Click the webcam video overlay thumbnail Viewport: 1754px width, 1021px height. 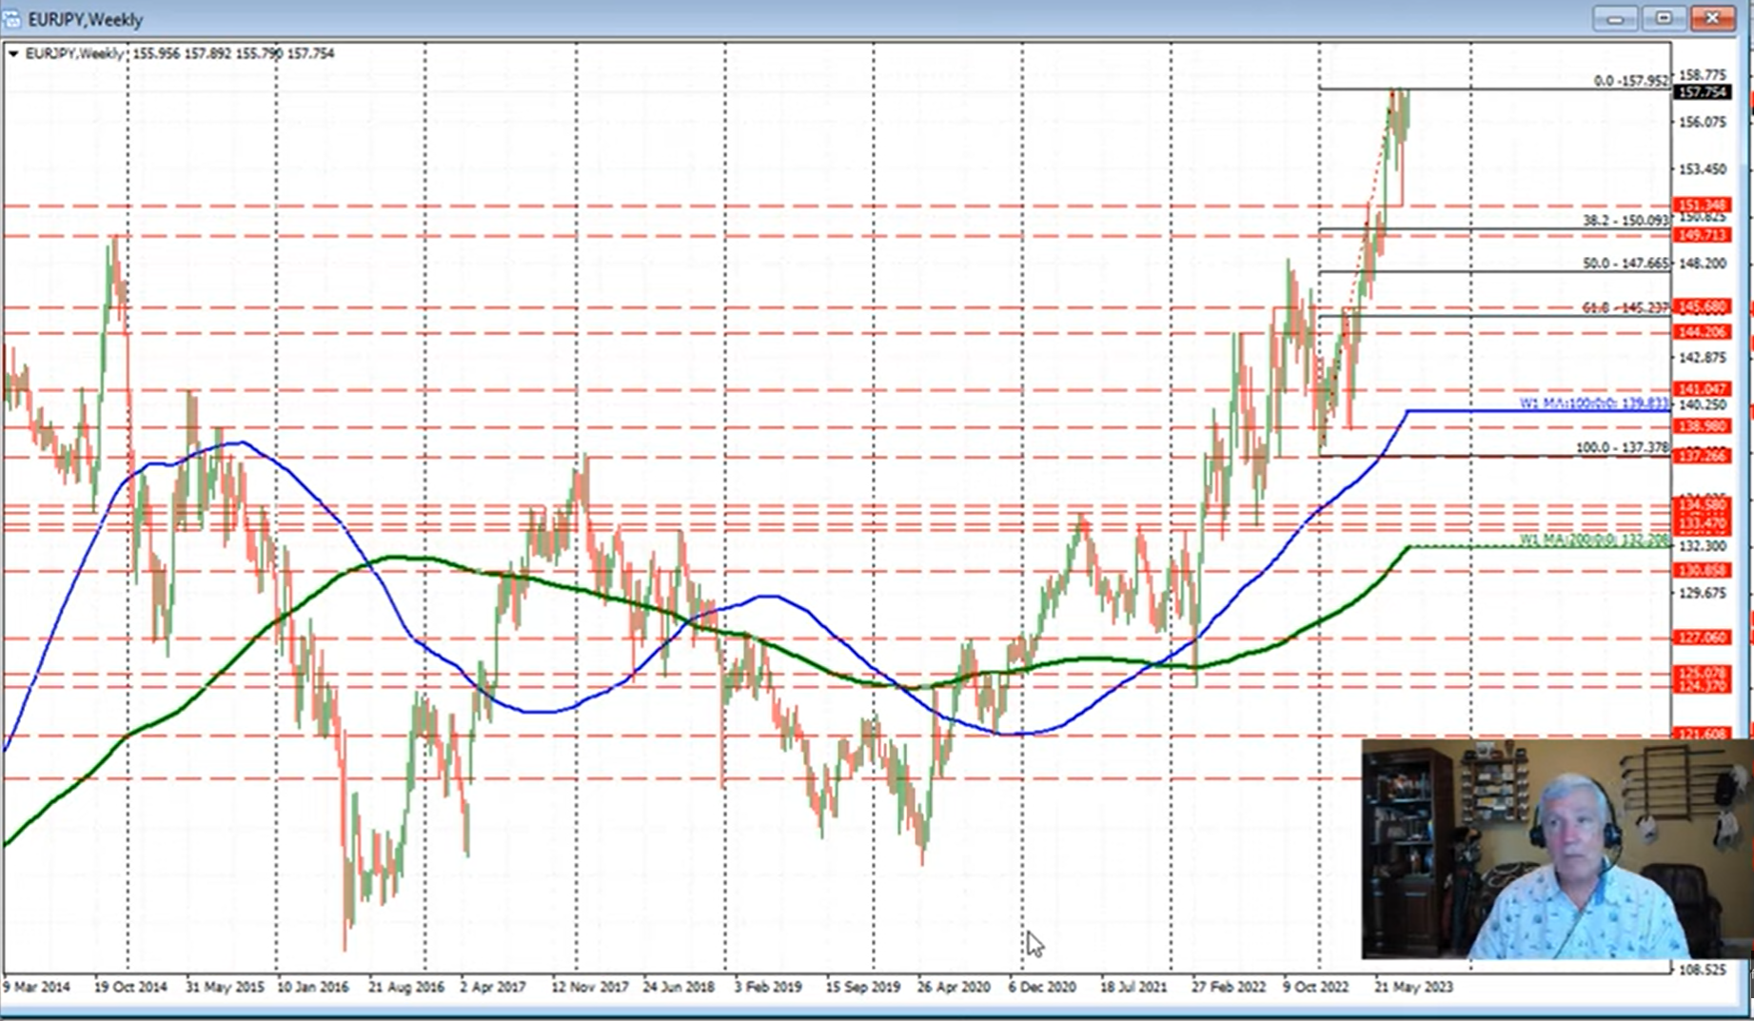coord(1555,849)
